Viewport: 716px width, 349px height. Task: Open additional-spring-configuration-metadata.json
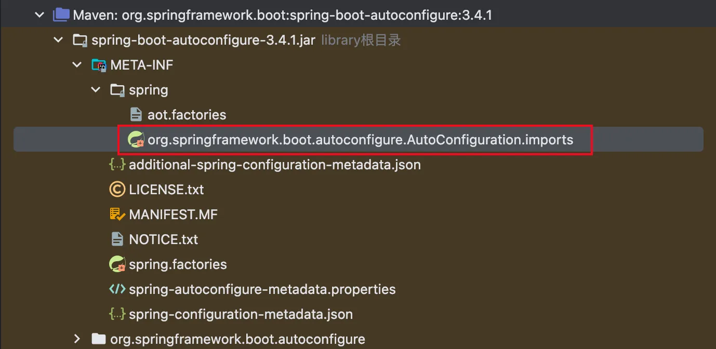click(x=274, y=164)
